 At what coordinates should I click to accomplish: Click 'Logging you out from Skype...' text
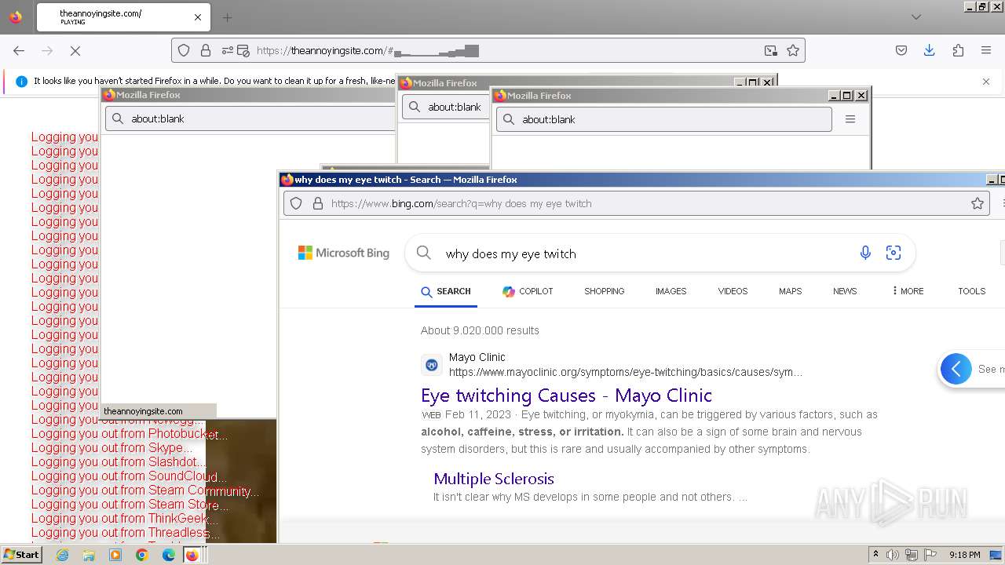click(x=111, y=448)
